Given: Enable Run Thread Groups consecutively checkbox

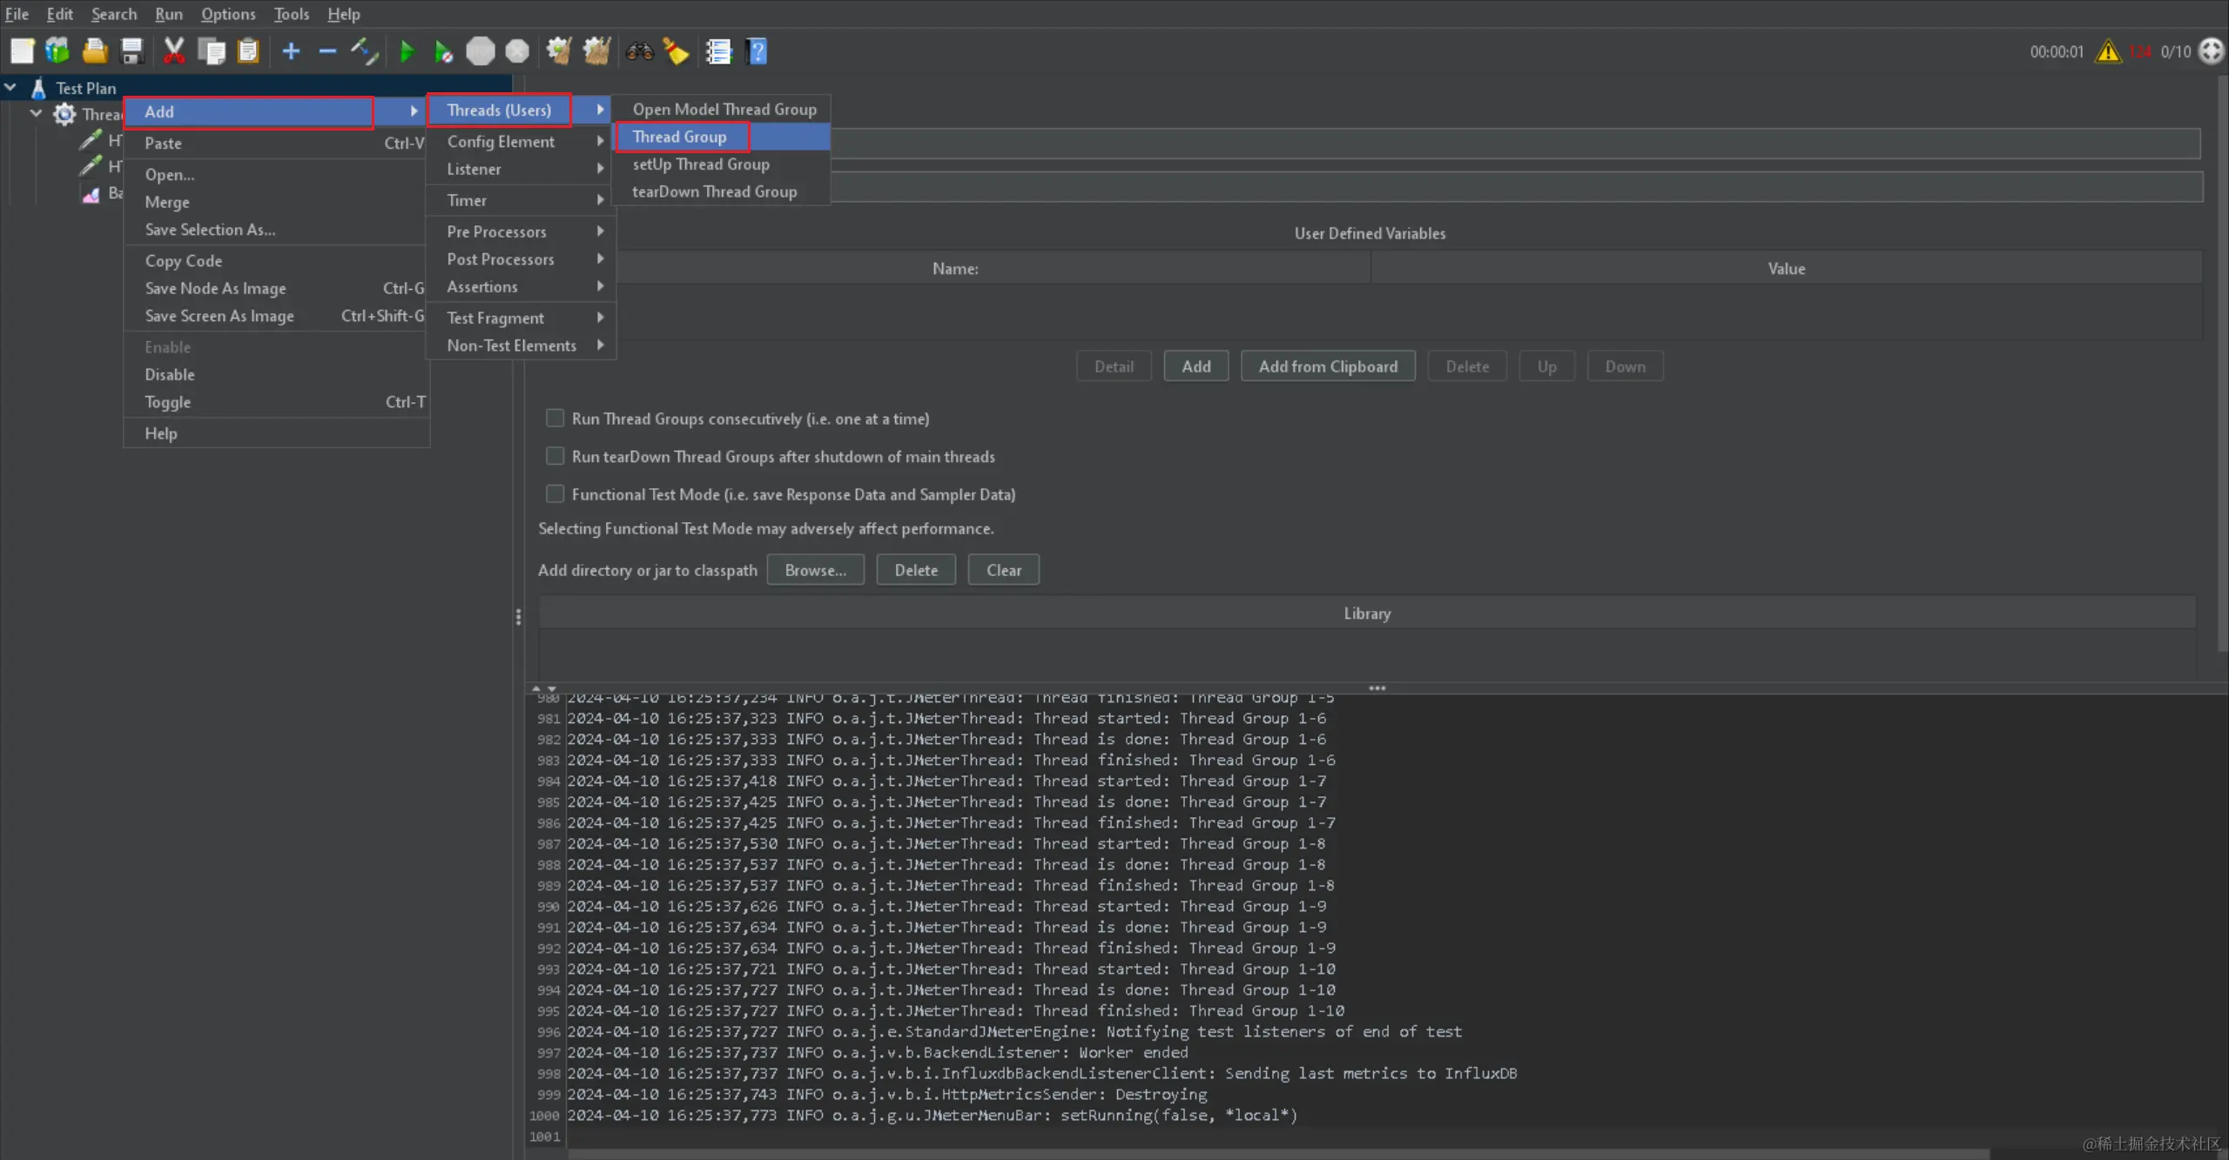Looking at the screenshot, I should [x=555, y=419].
